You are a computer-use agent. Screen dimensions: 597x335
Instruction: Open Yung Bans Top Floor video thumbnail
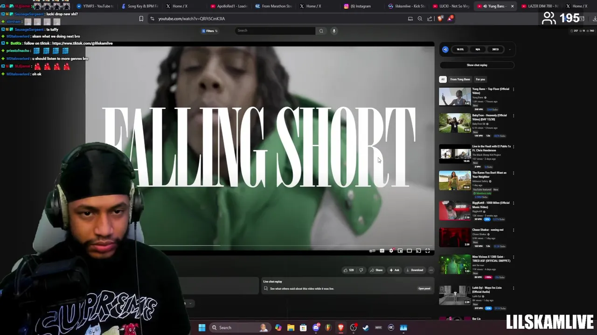[x=455, y=96]
